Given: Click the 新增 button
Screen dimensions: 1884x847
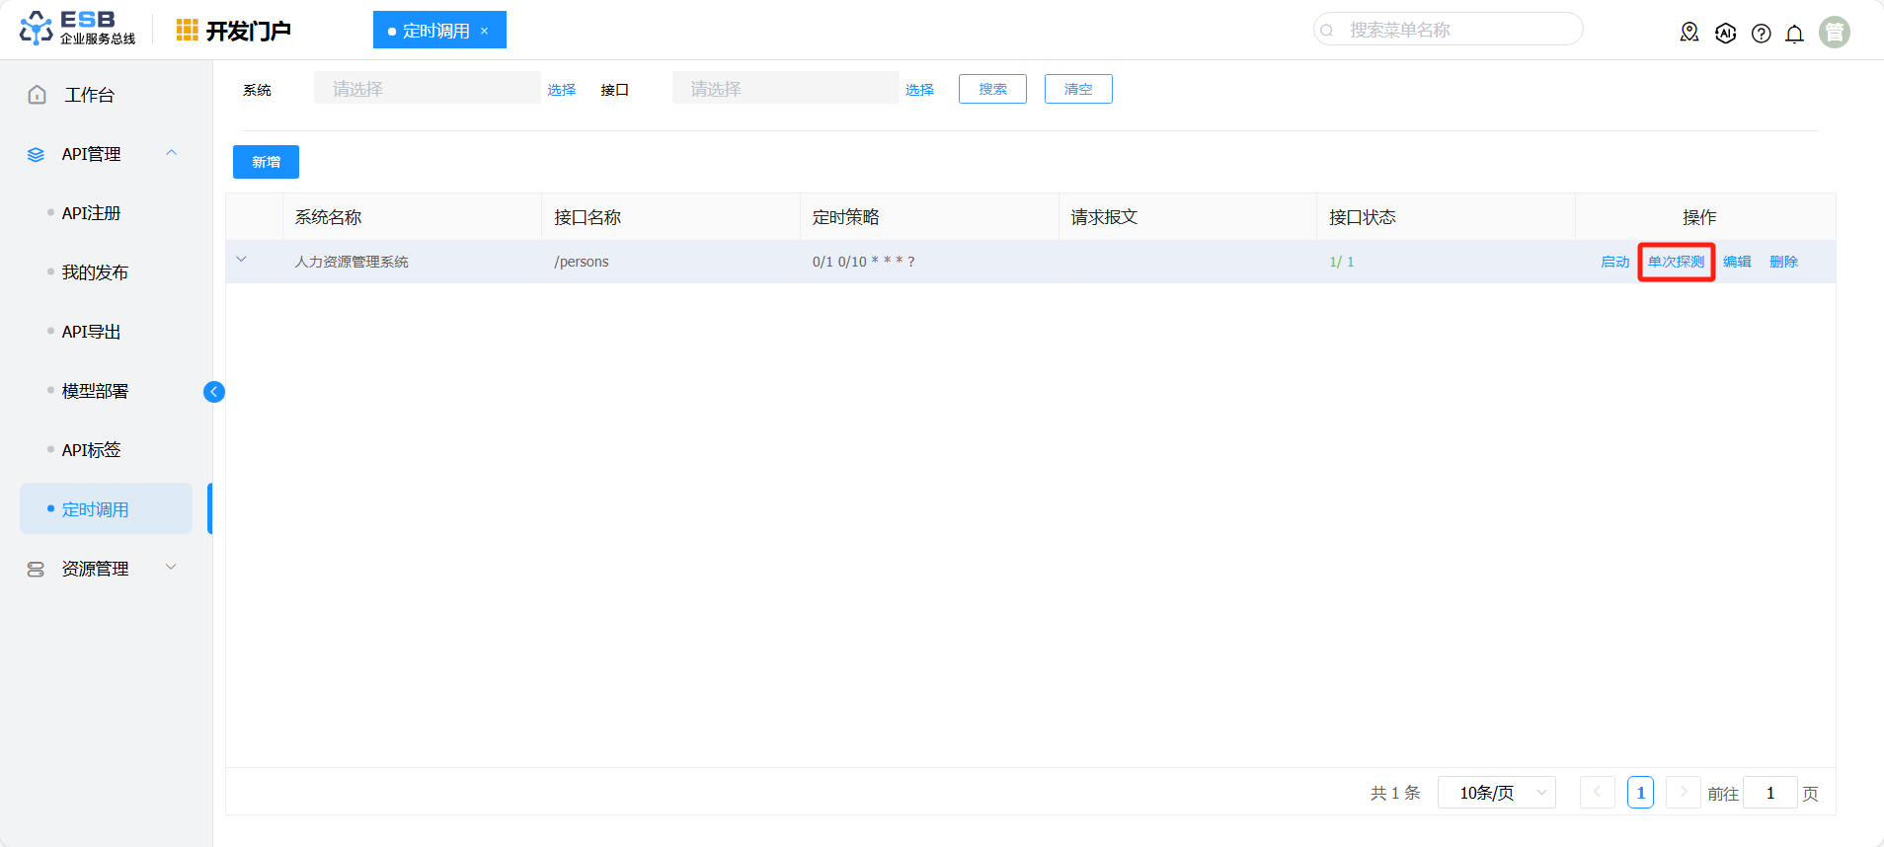Looking at the screenshot, I should [266, 162].
